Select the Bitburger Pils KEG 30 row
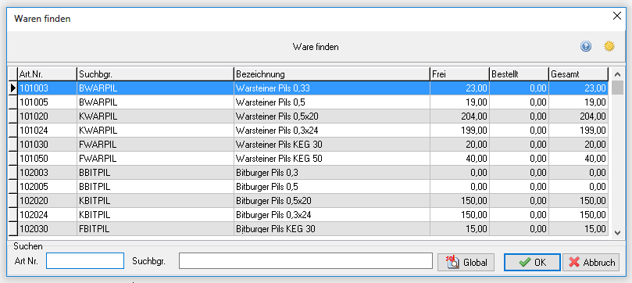 312,229
